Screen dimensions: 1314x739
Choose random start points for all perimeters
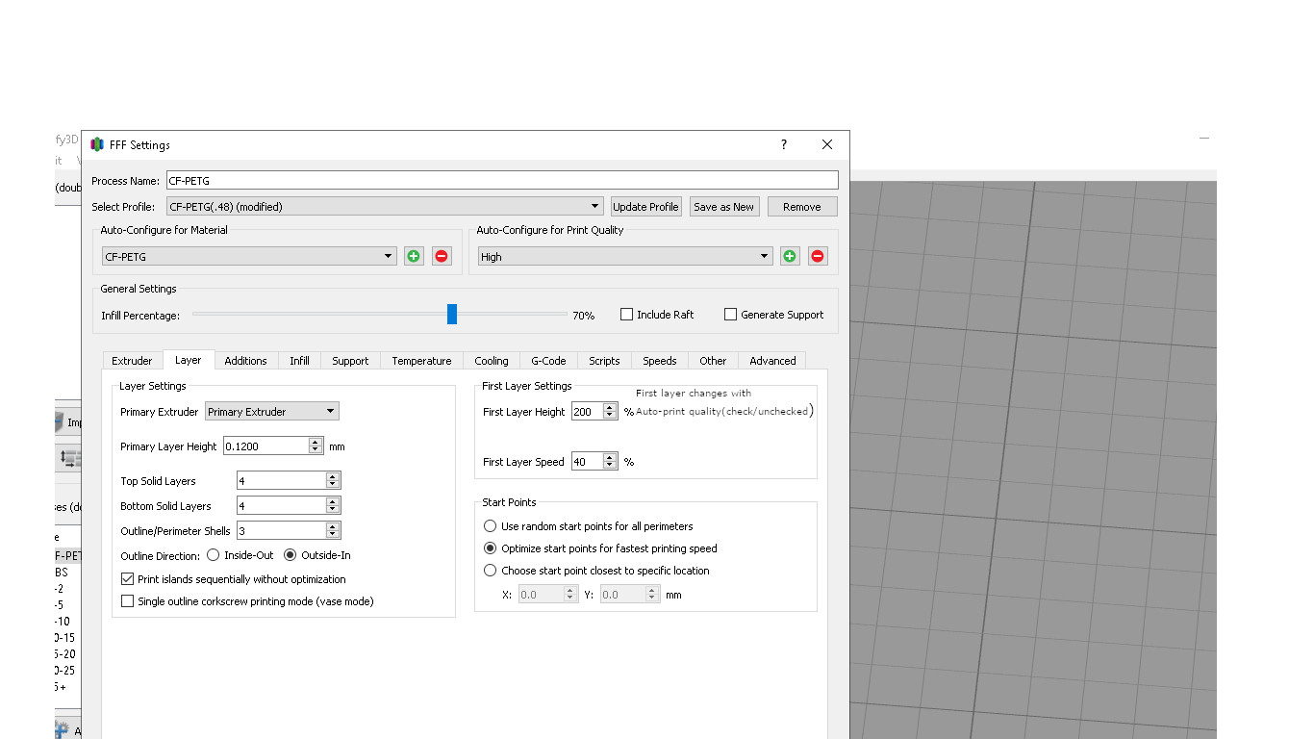pyautogui.click(x=490, y=526)
